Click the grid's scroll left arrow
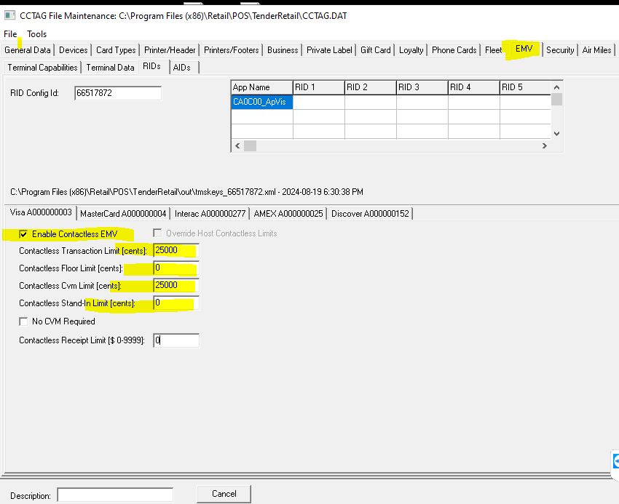Image resolution: width=619 pixels, height=504 pixels. coord(237,146)
